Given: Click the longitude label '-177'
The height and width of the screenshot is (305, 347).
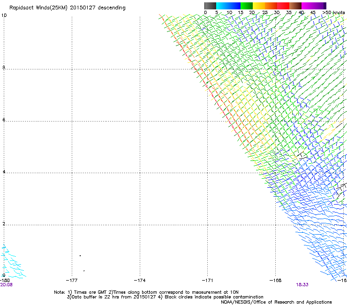Looking at the screenshot, I should point(72,281).
